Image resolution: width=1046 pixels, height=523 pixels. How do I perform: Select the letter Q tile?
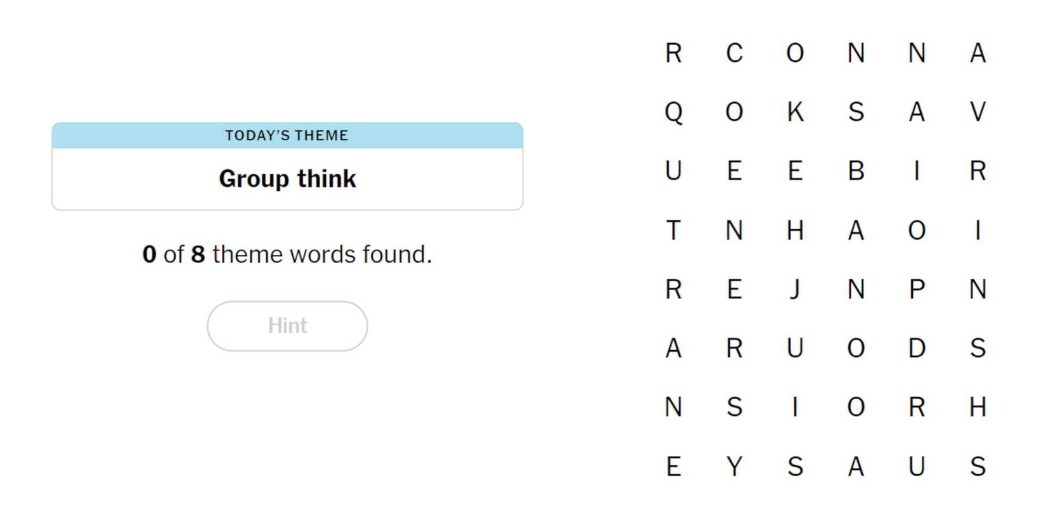tap(673, 112)
